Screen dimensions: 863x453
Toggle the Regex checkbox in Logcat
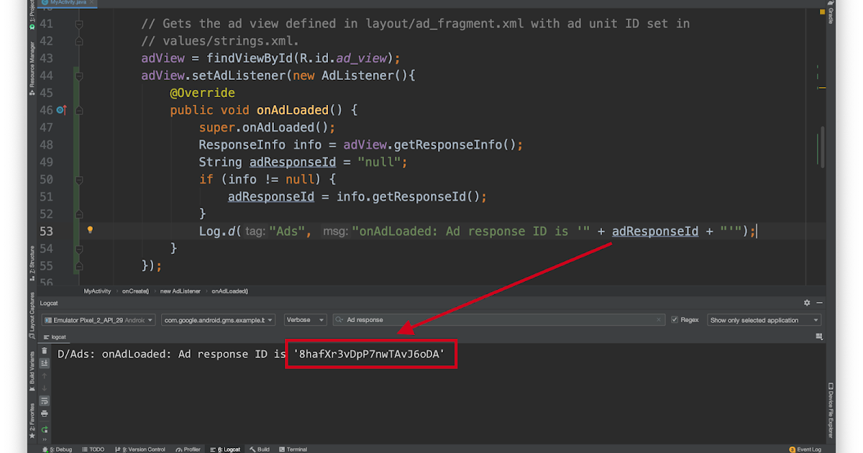coord(674,319)
